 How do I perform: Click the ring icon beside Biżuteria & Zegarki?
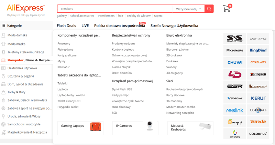pyautogui.click(x=3, y=76)
